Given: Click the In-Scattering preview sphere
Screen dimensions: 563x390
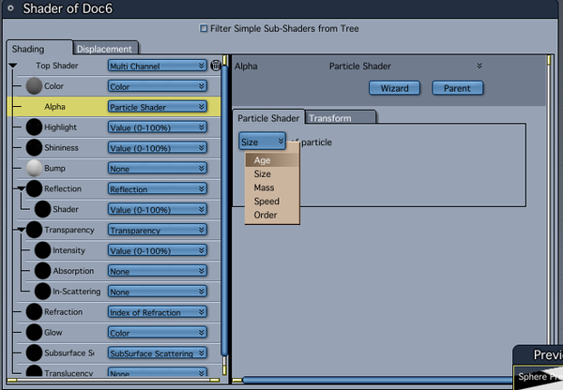Looking at the screenshot, I should (x=43, y=292).
